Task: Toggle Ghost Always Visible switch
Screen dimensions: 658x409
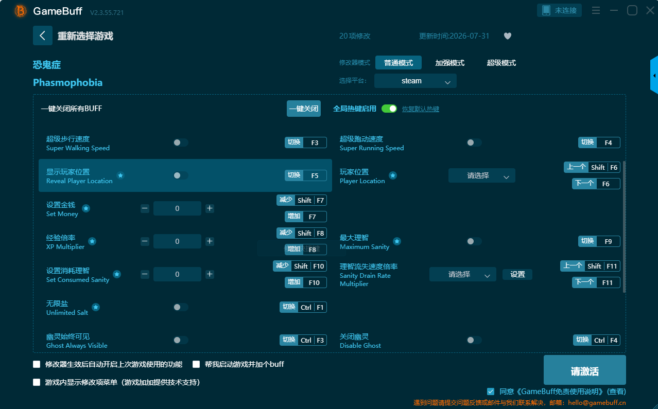Action: (180, 340)
